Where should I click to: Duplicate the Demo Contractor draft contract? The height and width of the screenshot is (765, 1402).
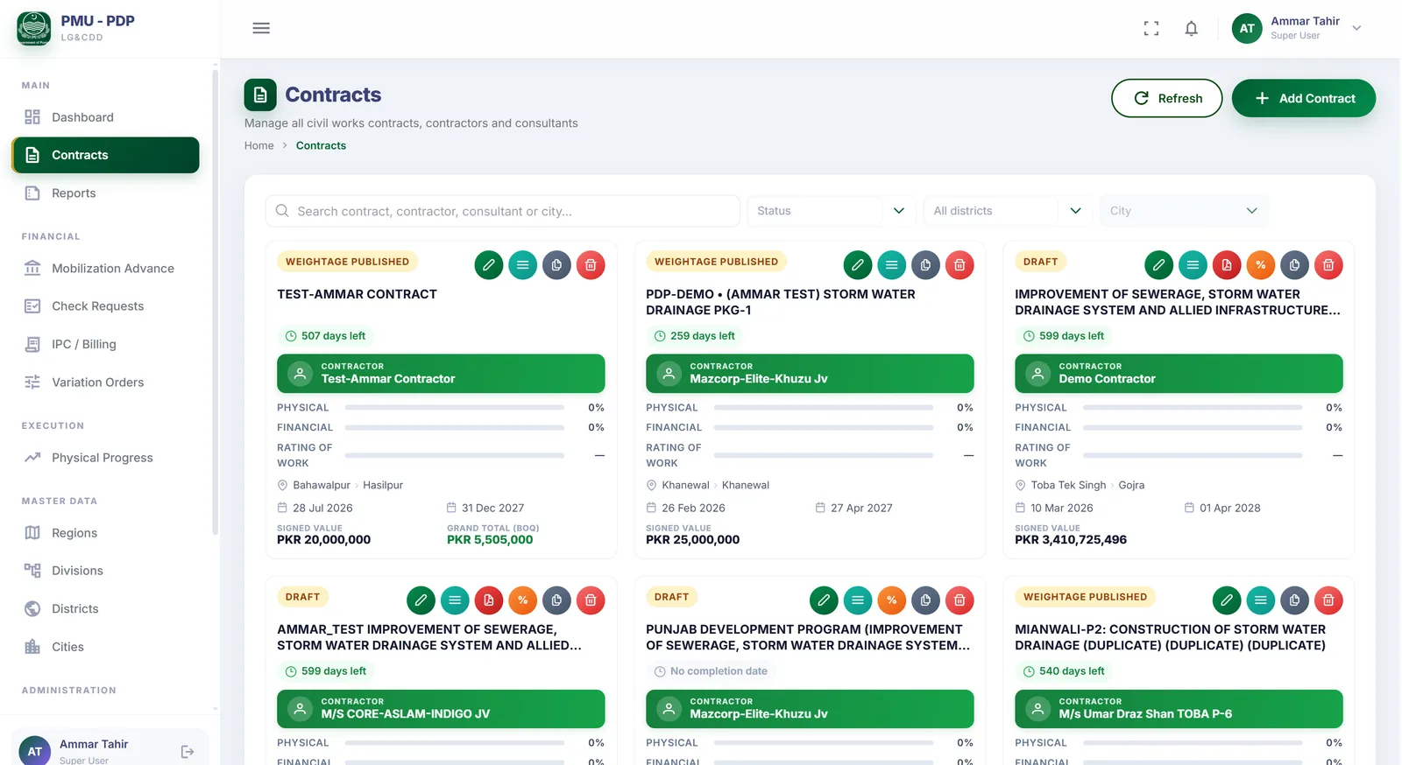tap(1294, 265)
